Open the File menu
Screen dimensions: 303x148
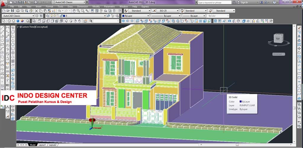pos(12,7)
